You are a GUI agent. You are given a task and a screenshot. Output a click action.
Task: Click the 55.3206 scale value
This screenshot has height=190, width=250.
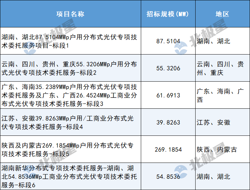point(168,68)
